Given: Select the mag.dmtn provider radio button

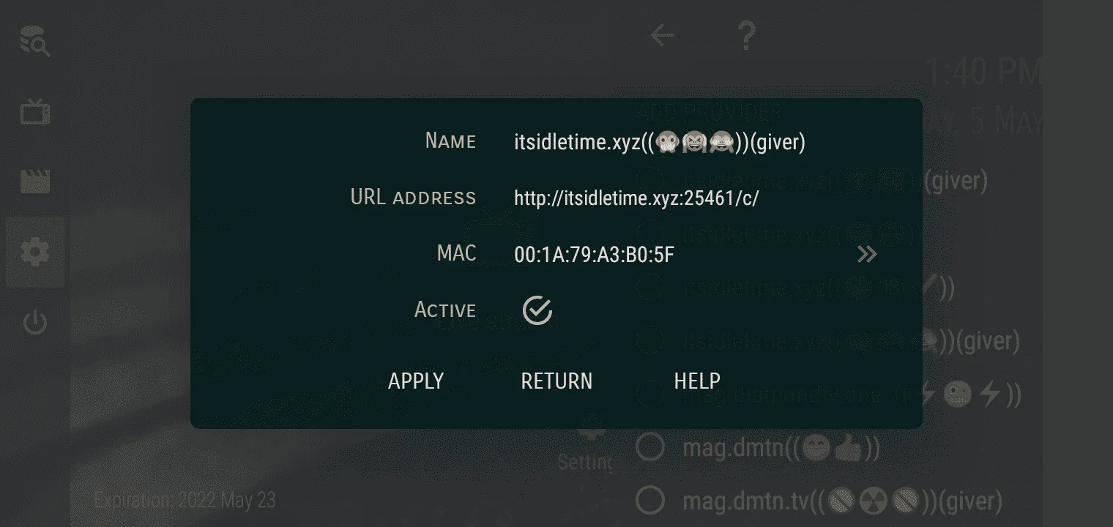Looking at the screenshot, I should (649, 447).
